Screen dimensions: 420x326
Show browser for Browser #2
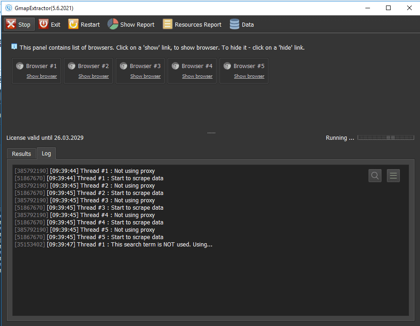(x=94, y=76)
